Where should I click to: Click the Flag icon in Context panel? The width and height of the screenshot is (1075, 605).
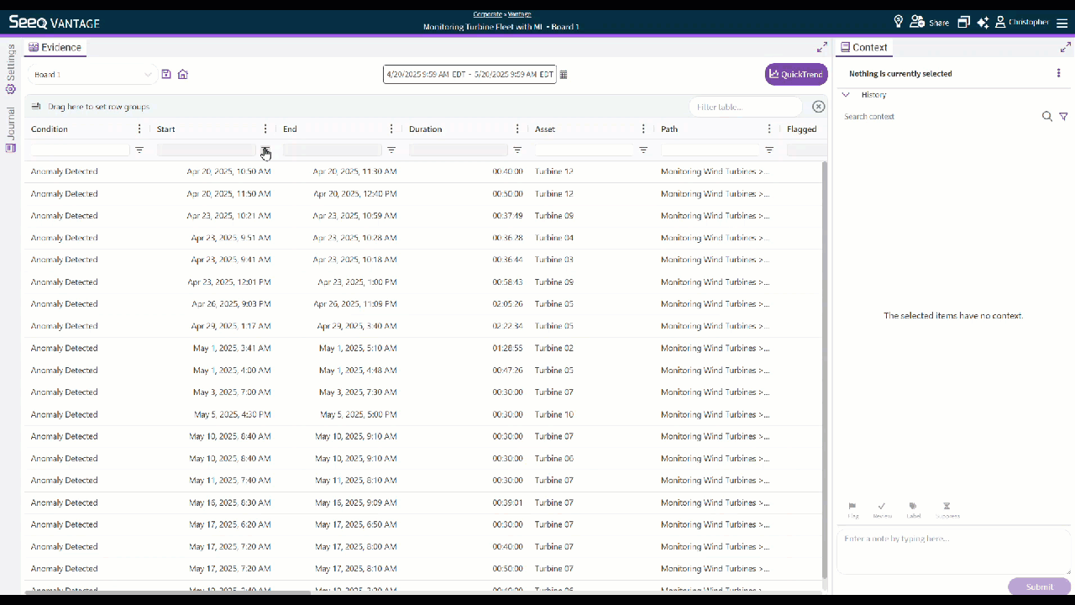click(852, 507)
